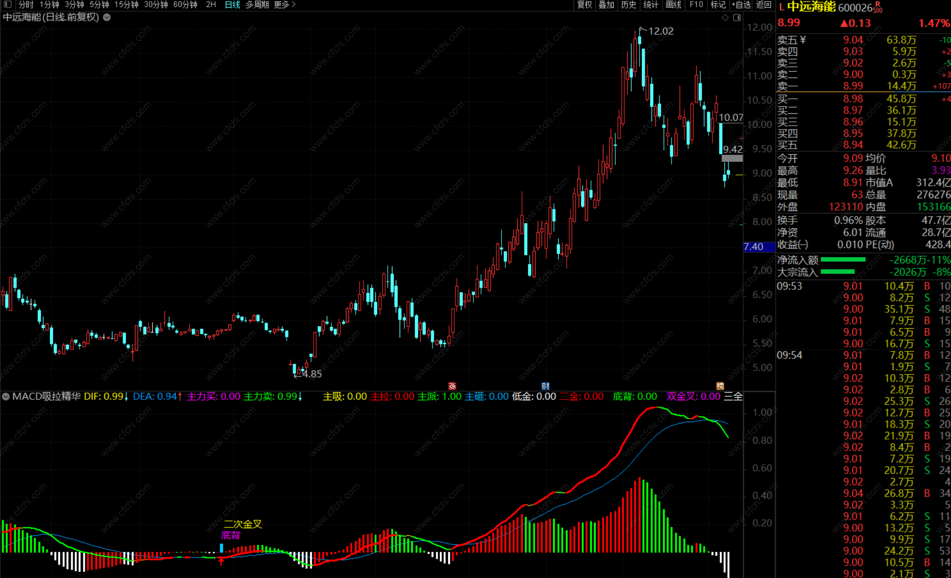This screenshot has height=578, width=951.
Task: Toggle the right panel layout icon
Action: point(737,17)
